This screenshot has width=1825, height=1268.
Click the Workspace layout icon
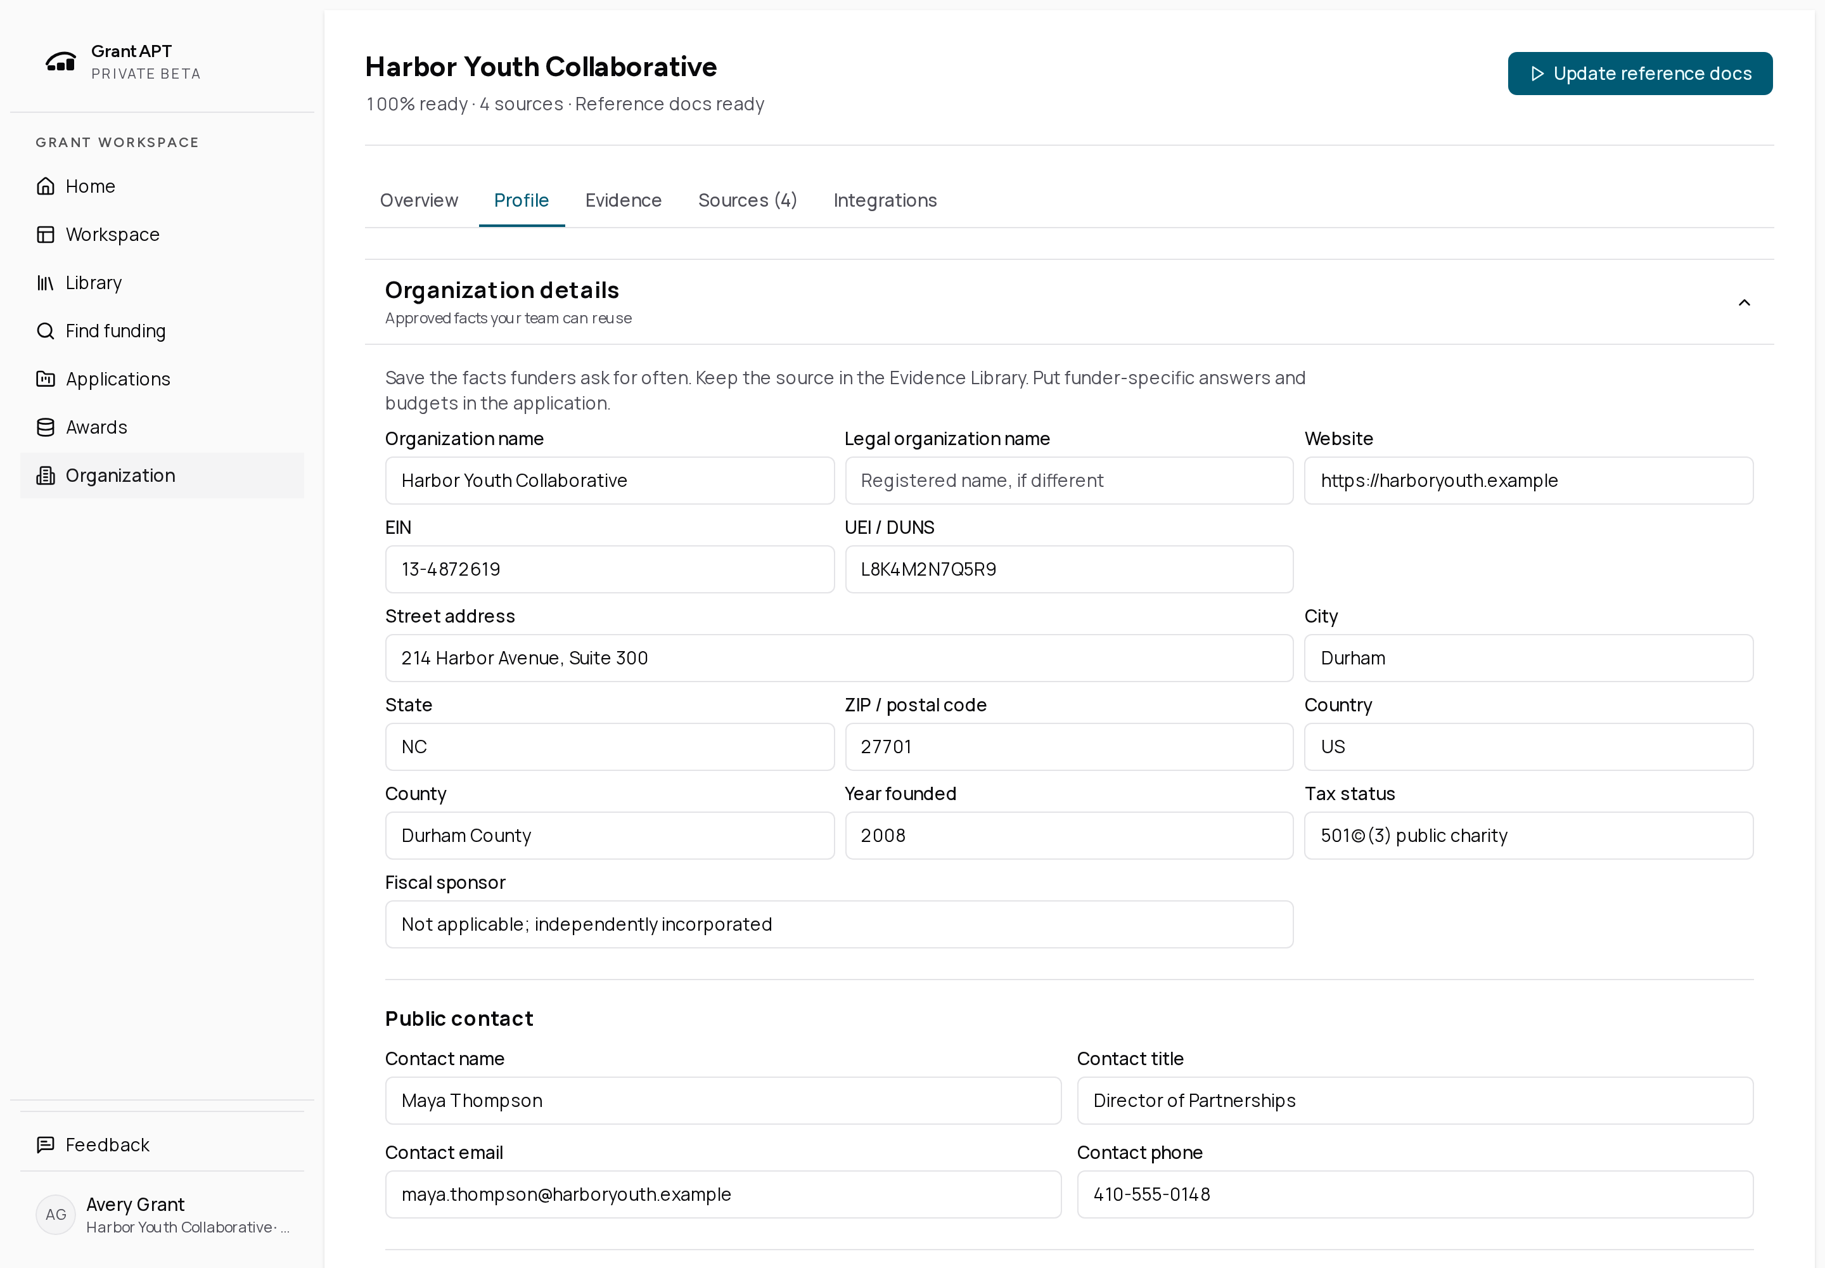pos(46,235)
